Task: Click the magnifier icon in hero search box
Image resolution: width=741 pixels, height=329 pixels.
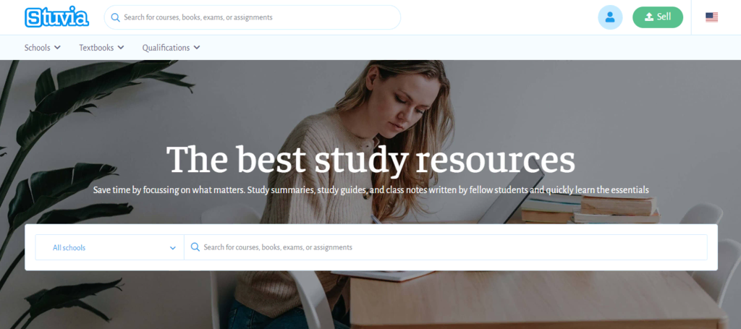Action: coord(195,247)
